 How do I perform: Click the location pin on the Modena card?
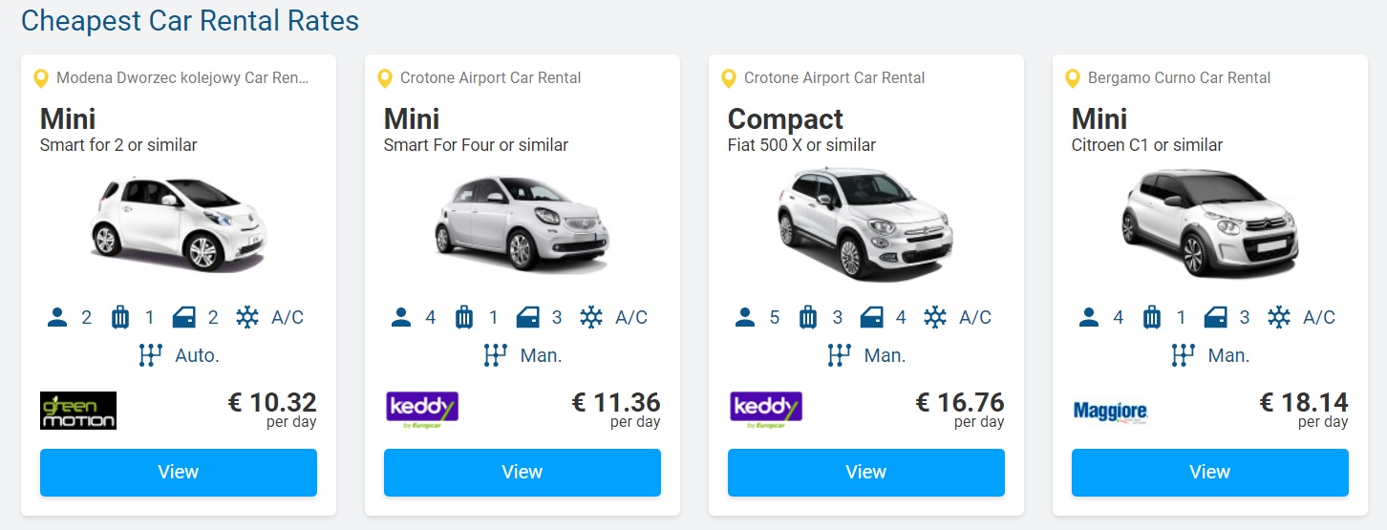click(x=40, y=78)
